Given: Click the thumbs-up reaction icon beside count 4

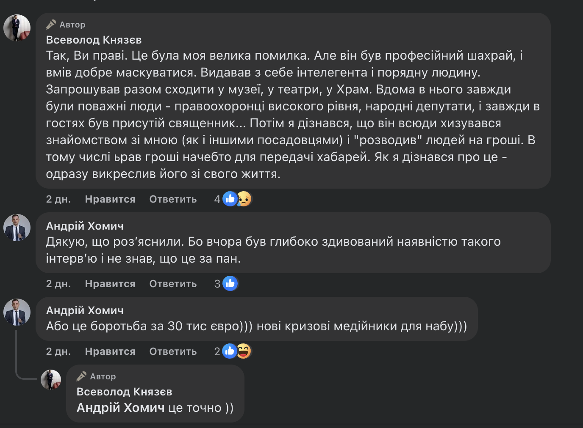Looking at the screenshot, I should (x=230, y=199).
